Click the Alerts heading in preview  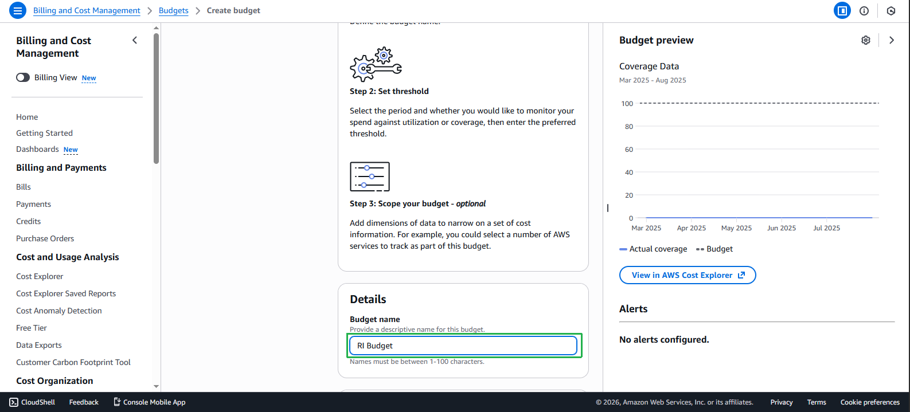point(633,309)
